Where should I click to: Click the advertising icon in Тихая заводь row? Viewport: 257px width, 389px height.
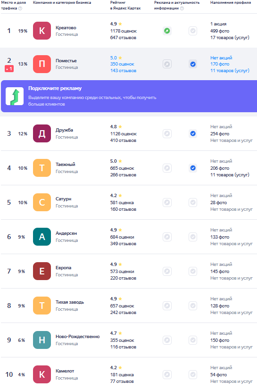coord(167,306)
